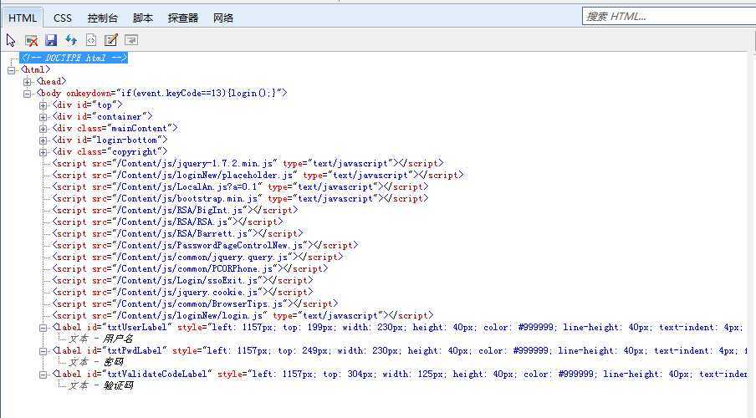Toggle the word wrap toolbar icon

[131, 40]
